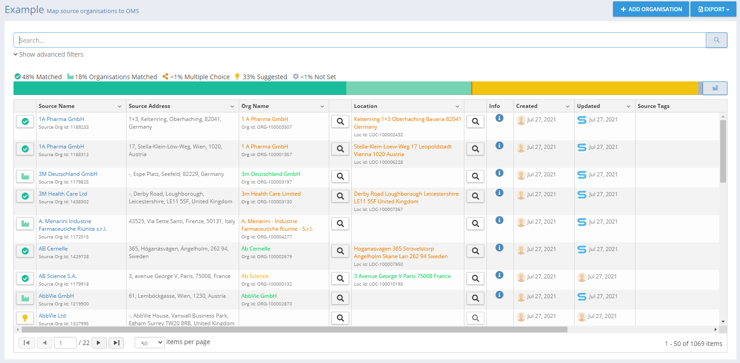Expand Show advanced filters

pyautogui.click(x=49, y=54)
